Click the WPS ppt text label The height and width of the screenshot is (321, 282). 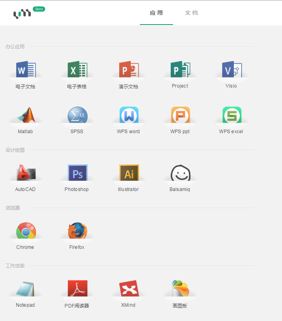coord(180,132)
